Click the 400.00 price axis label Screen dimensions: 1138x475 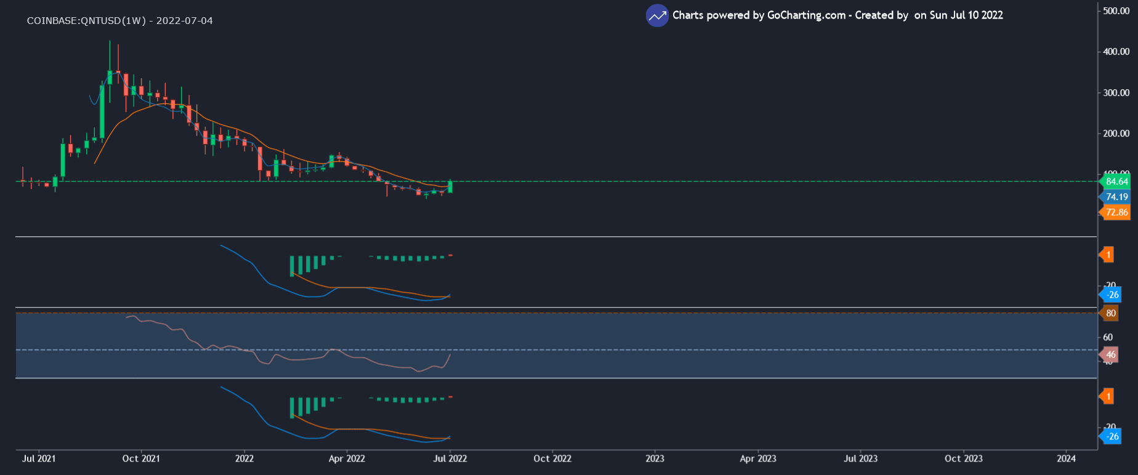pyautogui.click(x=1116, y=52)
